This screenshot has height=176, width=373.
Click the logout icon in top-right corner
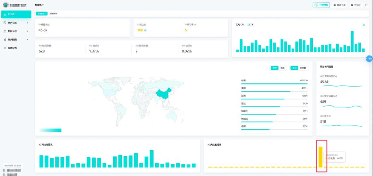coord(367,5)
